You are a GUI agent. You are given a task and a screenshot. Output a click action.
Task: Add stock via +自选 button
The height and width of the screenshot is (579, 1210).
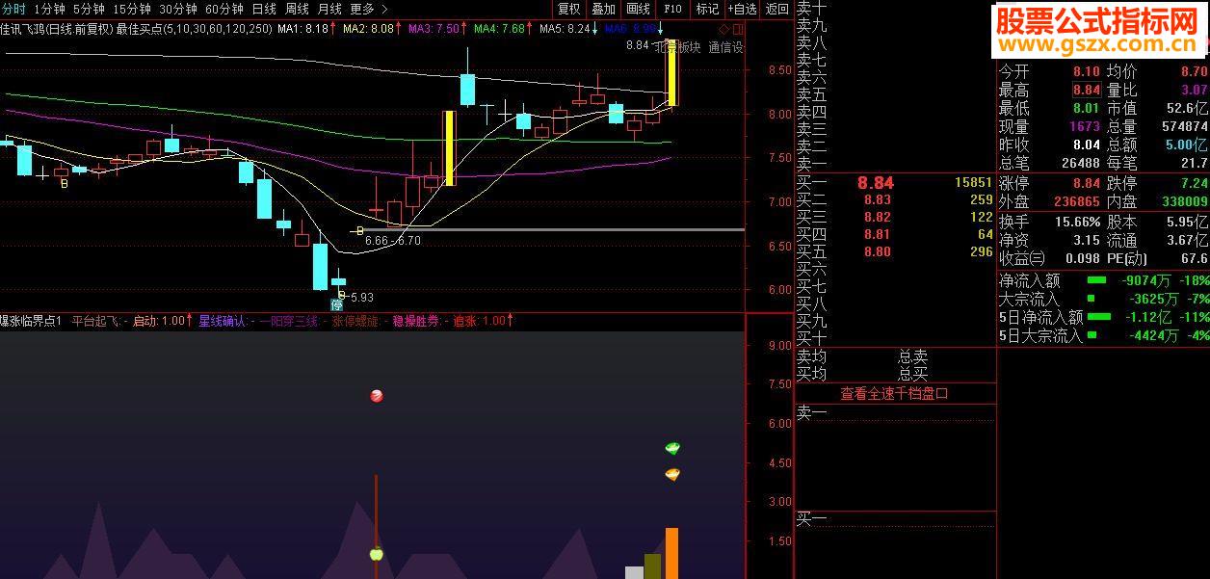(742, 9)
